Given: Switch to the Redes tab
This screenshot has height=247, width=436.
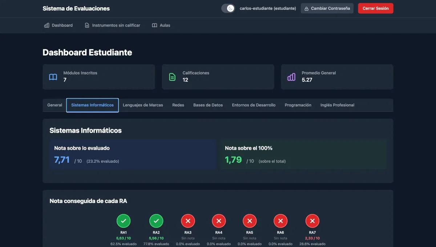Looking at the screenshot, I should coord(178,105).
